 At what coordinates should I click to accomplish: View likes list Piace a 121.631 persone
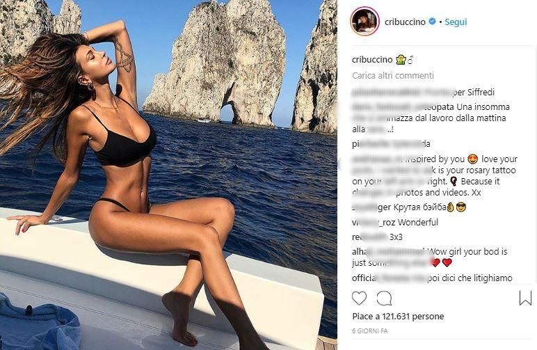tap(398, 317)
